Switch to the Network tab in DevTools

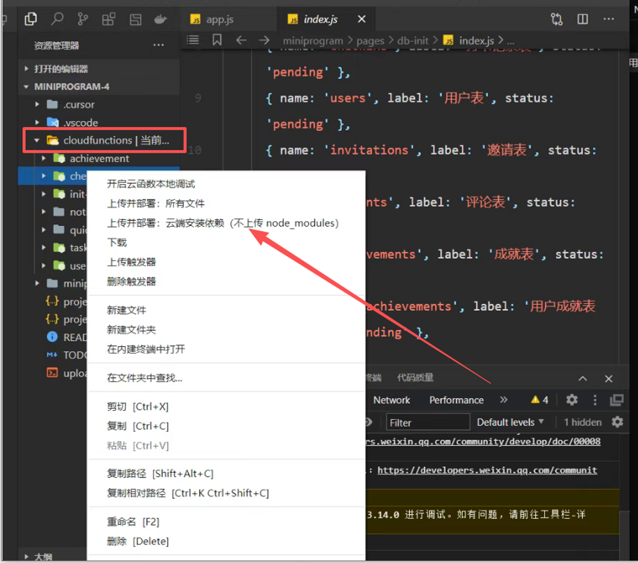tap(391, 400)
